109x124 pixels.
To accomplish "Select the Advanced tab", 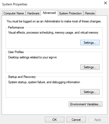I will [49, 13].
